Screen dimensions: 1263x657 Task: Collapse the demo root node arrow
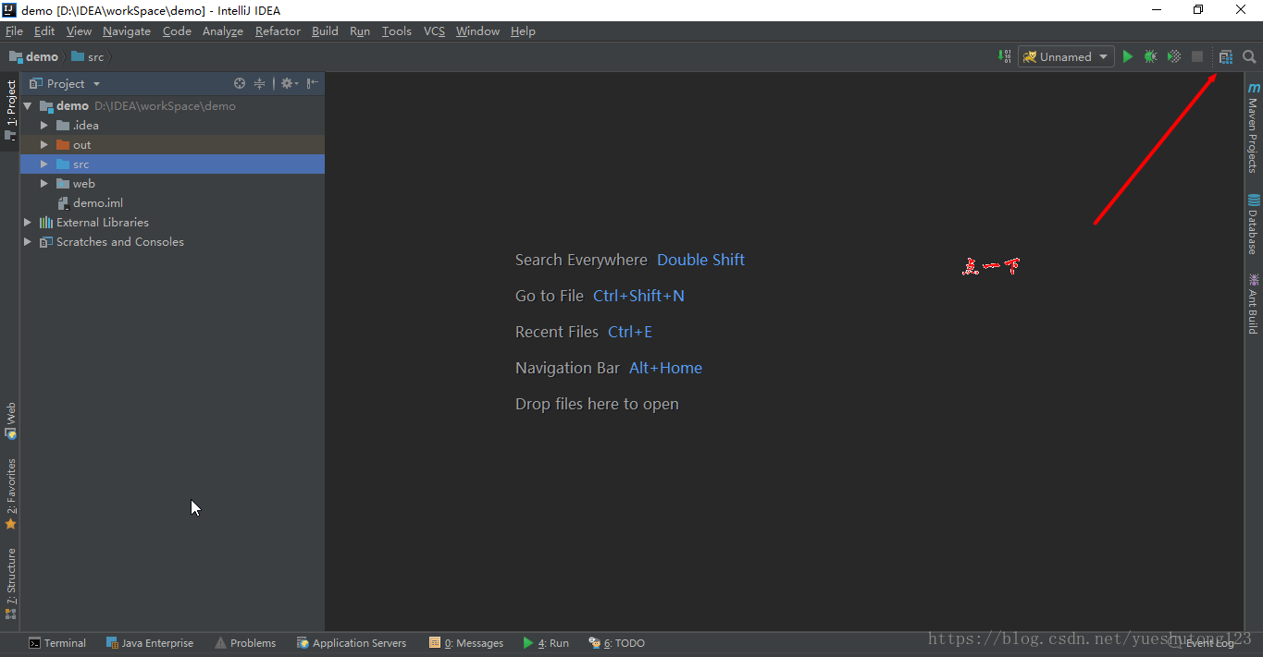28,106
